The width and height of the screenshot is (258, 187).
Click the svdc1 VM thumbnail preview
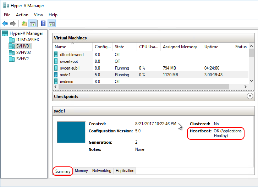(x=71, y=132)
